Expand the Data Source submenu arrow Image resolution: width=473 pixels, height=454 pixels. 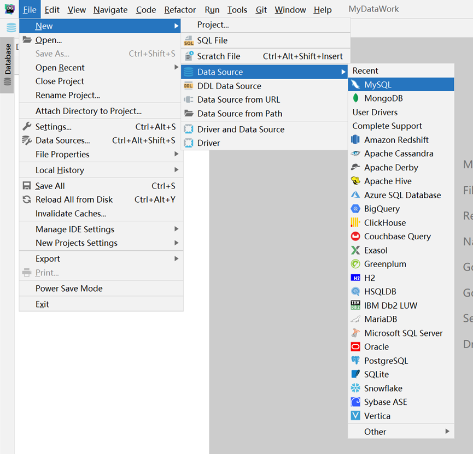coord(343,72)
